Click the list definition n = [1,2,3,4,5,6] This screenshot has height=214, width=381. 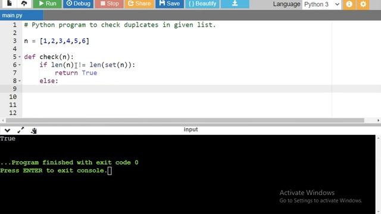tap(57, 41)
